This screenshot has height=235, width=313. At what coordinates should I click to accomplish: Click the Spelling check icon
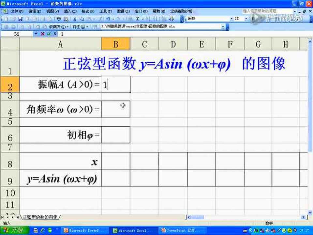(x=58, y=19)
